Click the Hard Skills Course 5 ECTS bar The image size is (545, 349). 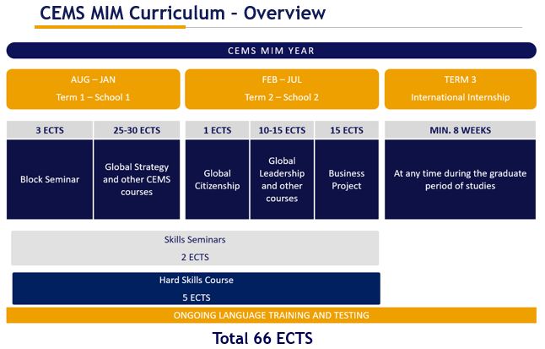[x=196, y=288]
